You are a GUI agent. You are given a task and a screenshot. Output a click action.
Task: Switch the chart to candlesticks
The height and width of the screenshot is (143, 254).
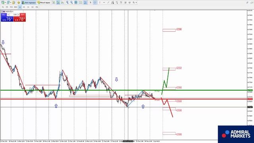point(58,2)
